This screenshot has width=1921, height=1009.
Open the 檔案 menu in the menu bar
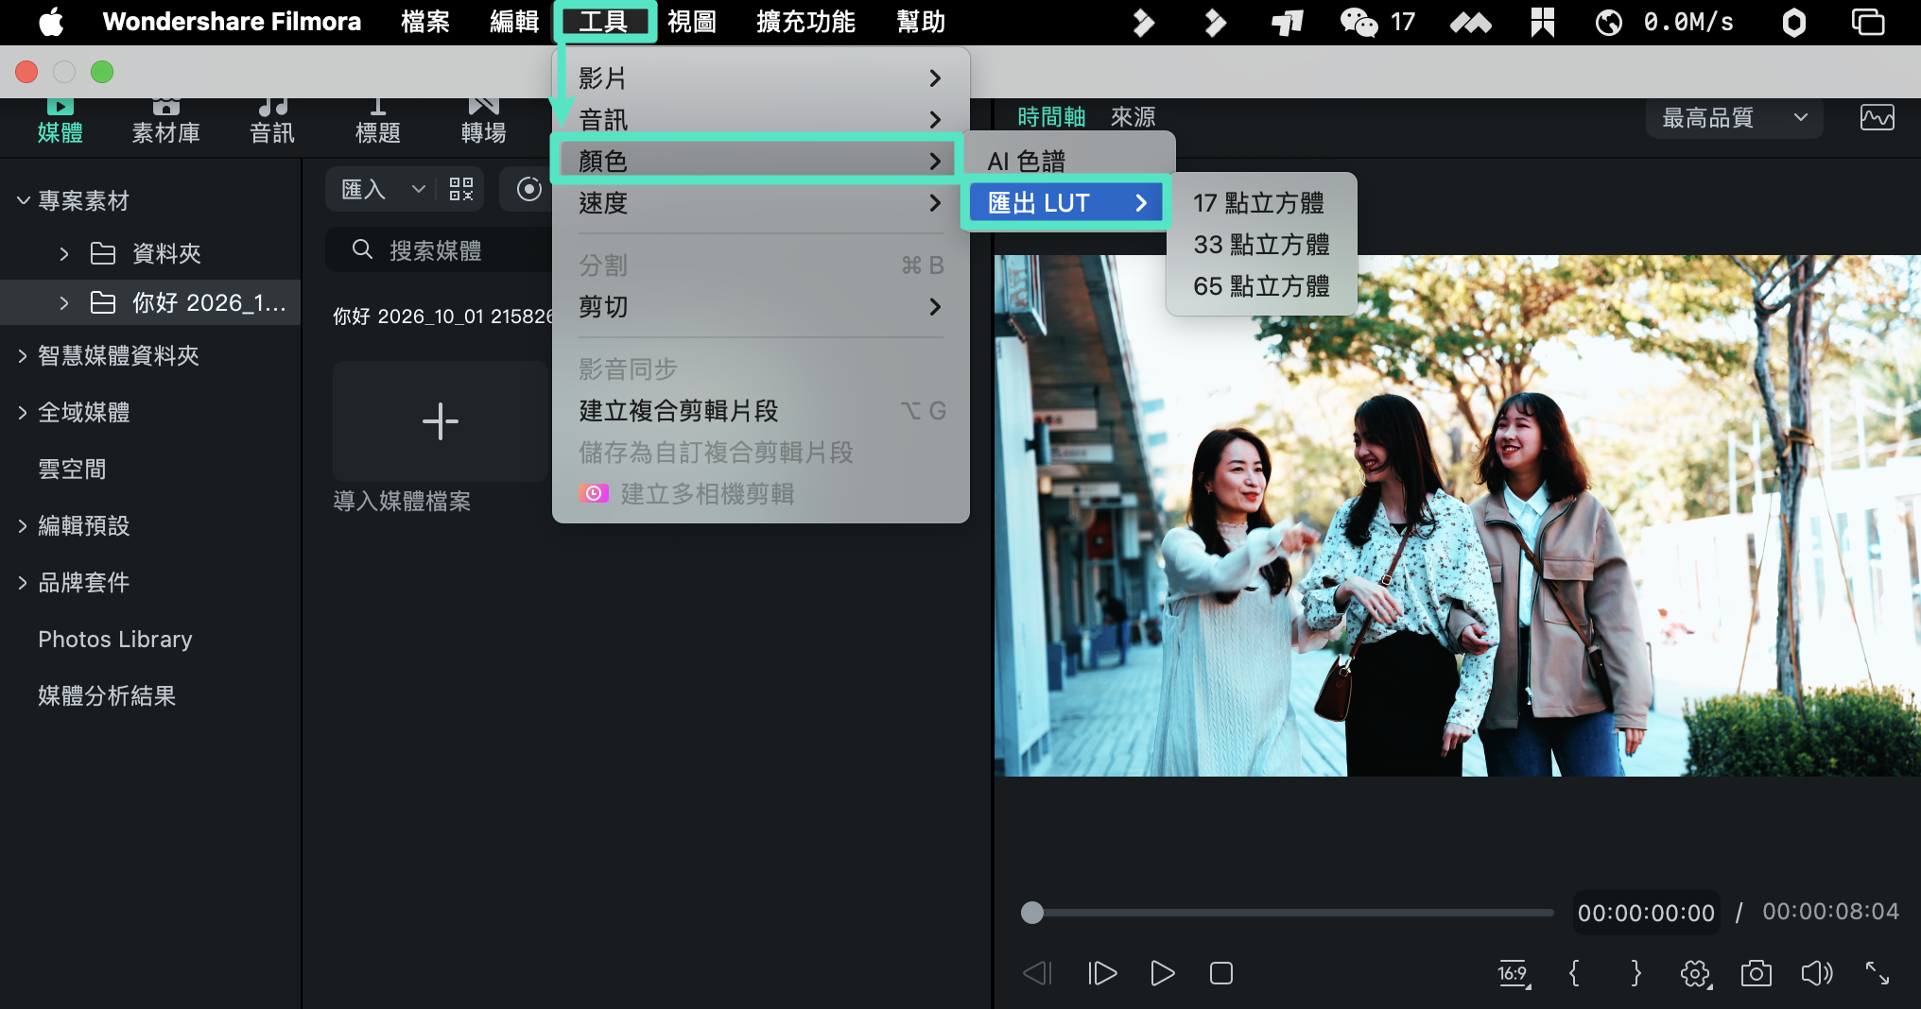coord(424,21)
